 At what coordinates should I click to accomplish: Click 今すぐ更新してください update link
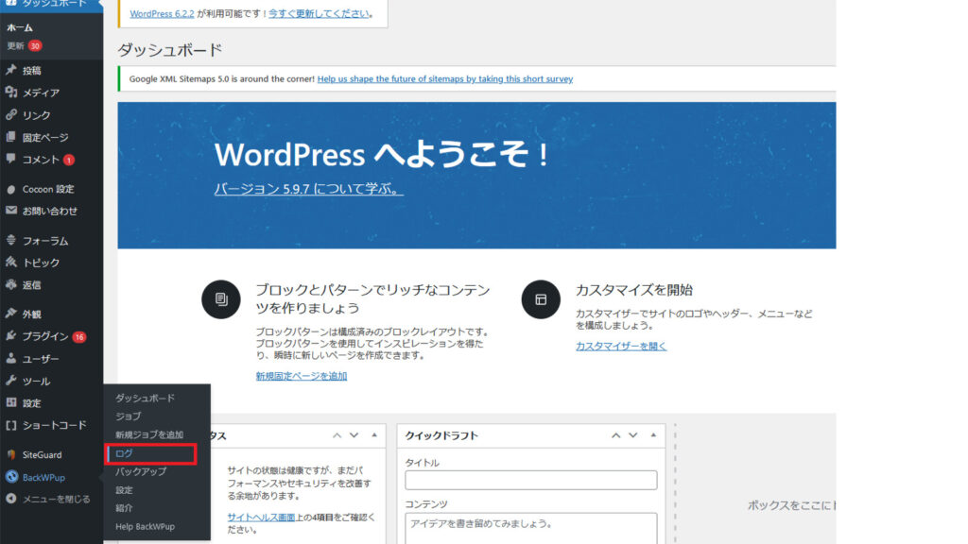coord(319,13)
